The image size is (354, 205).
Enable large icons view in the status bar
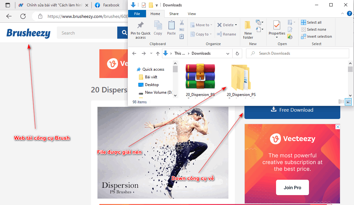pyautogui.click(x=348, y=102)
